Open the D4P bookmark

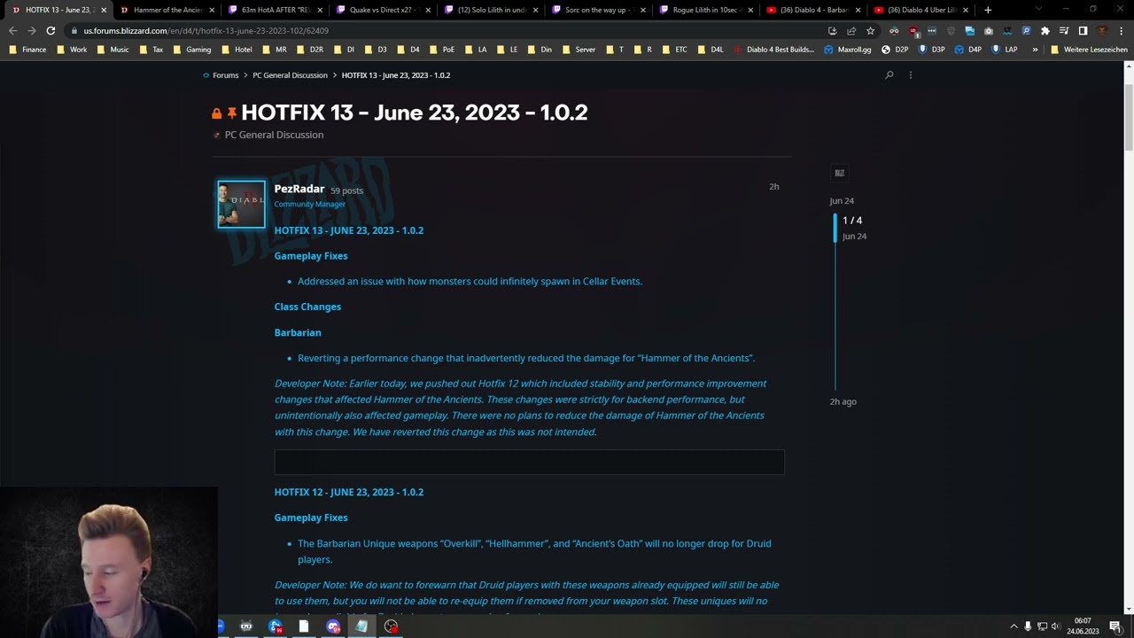coord(967,50)
